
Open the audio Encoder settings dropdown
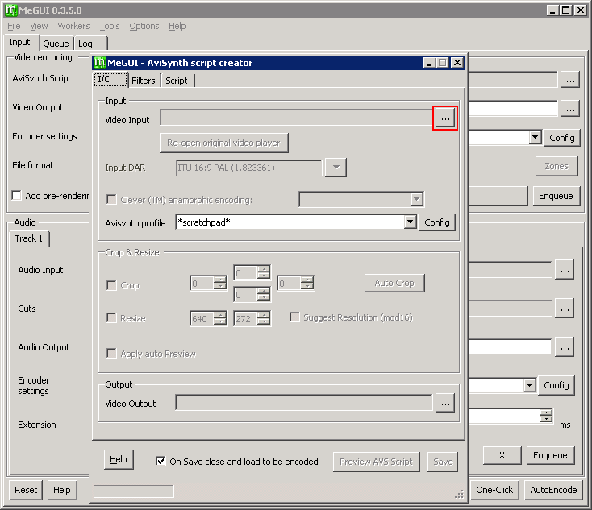pos(529,386)
